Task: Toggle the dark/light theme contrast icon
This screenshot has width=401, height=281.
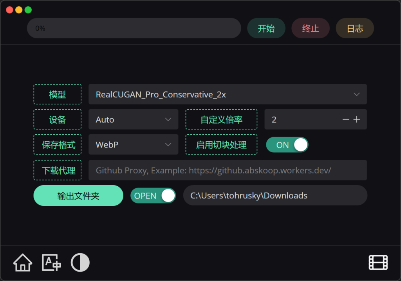Action: coord(80,263)
